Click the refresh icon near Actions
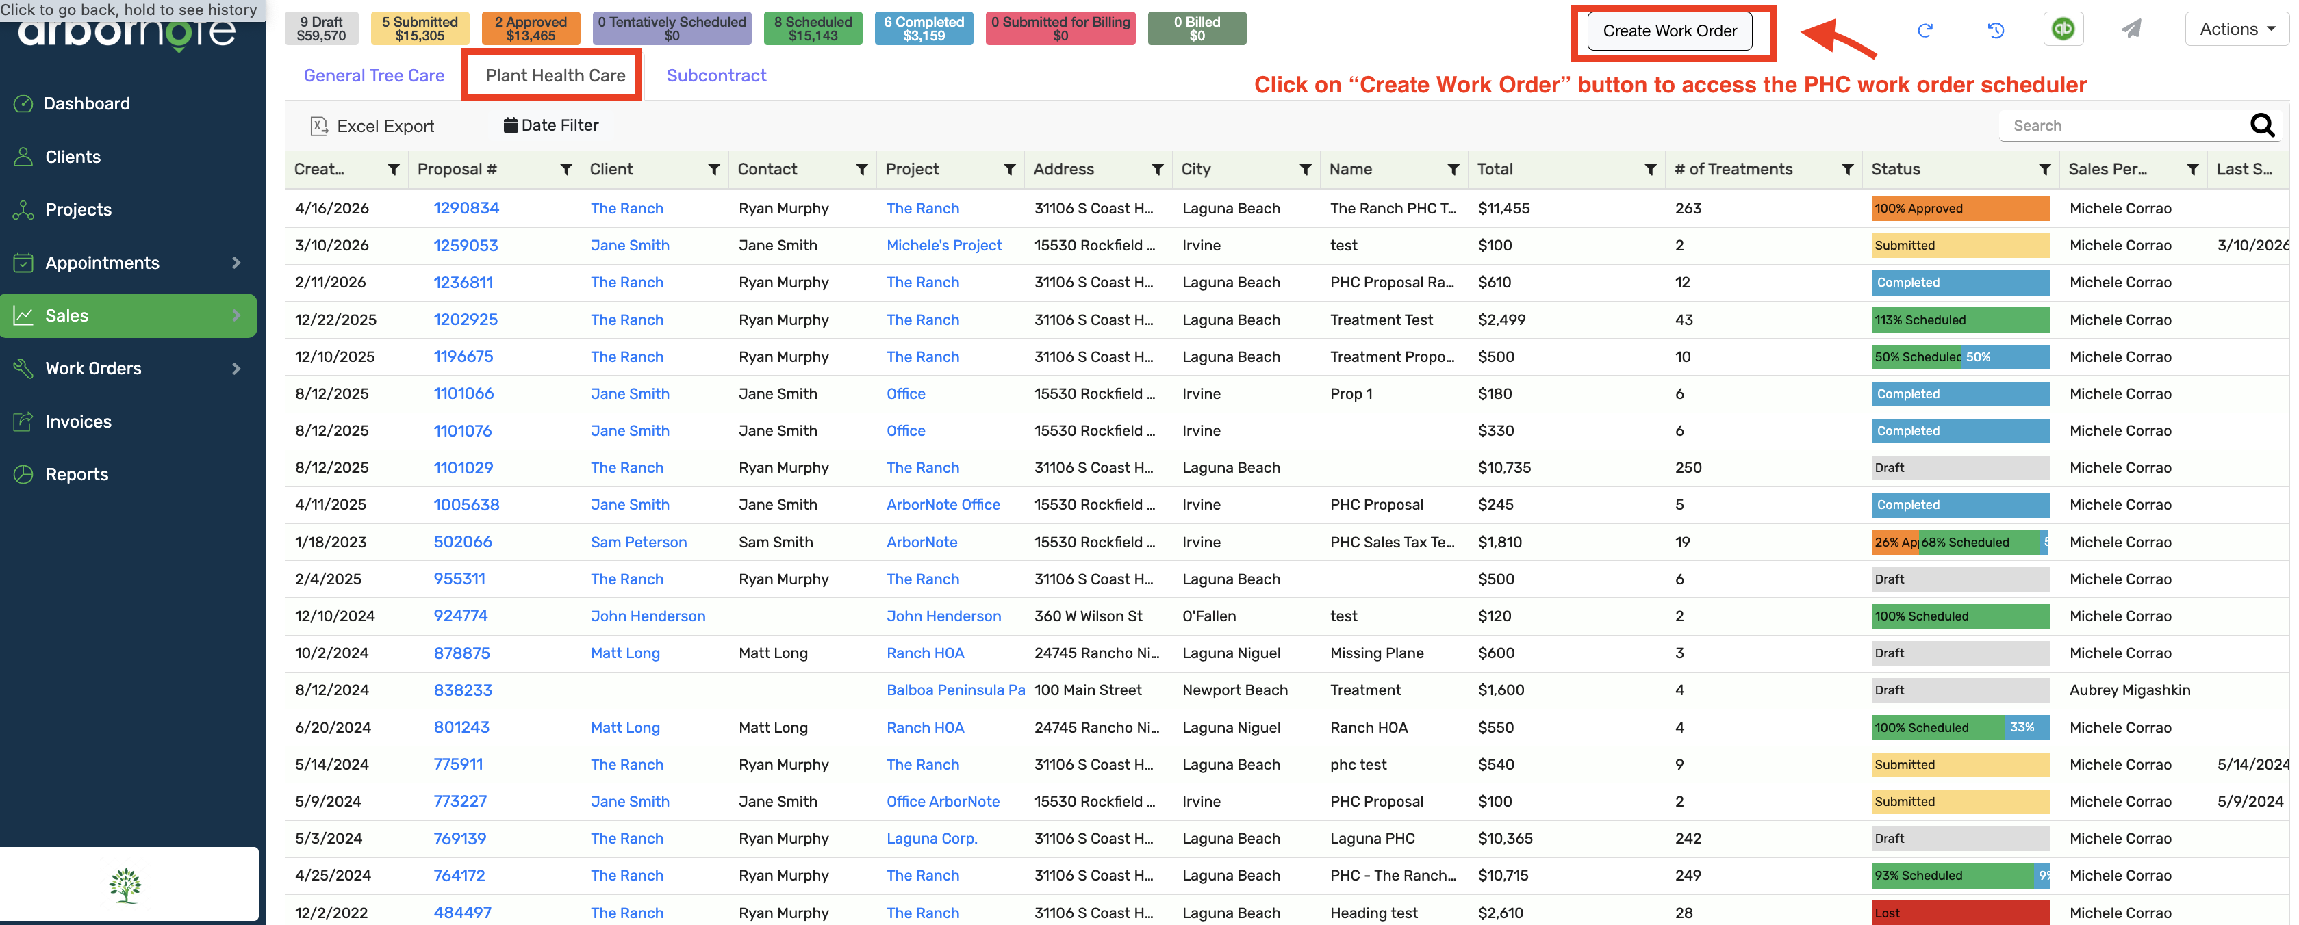The width and height of the screenshot is (2299, 925). tap(1926, 29)
